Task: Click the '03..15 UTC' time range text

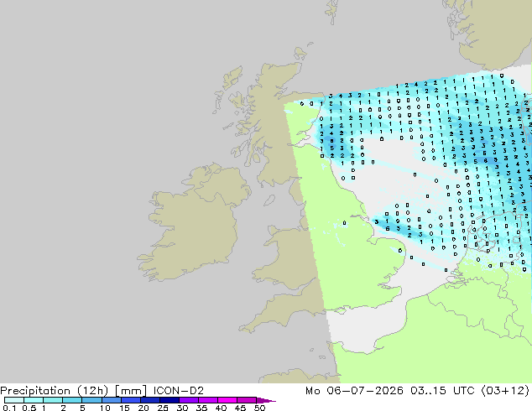Action: coord(442,391)
